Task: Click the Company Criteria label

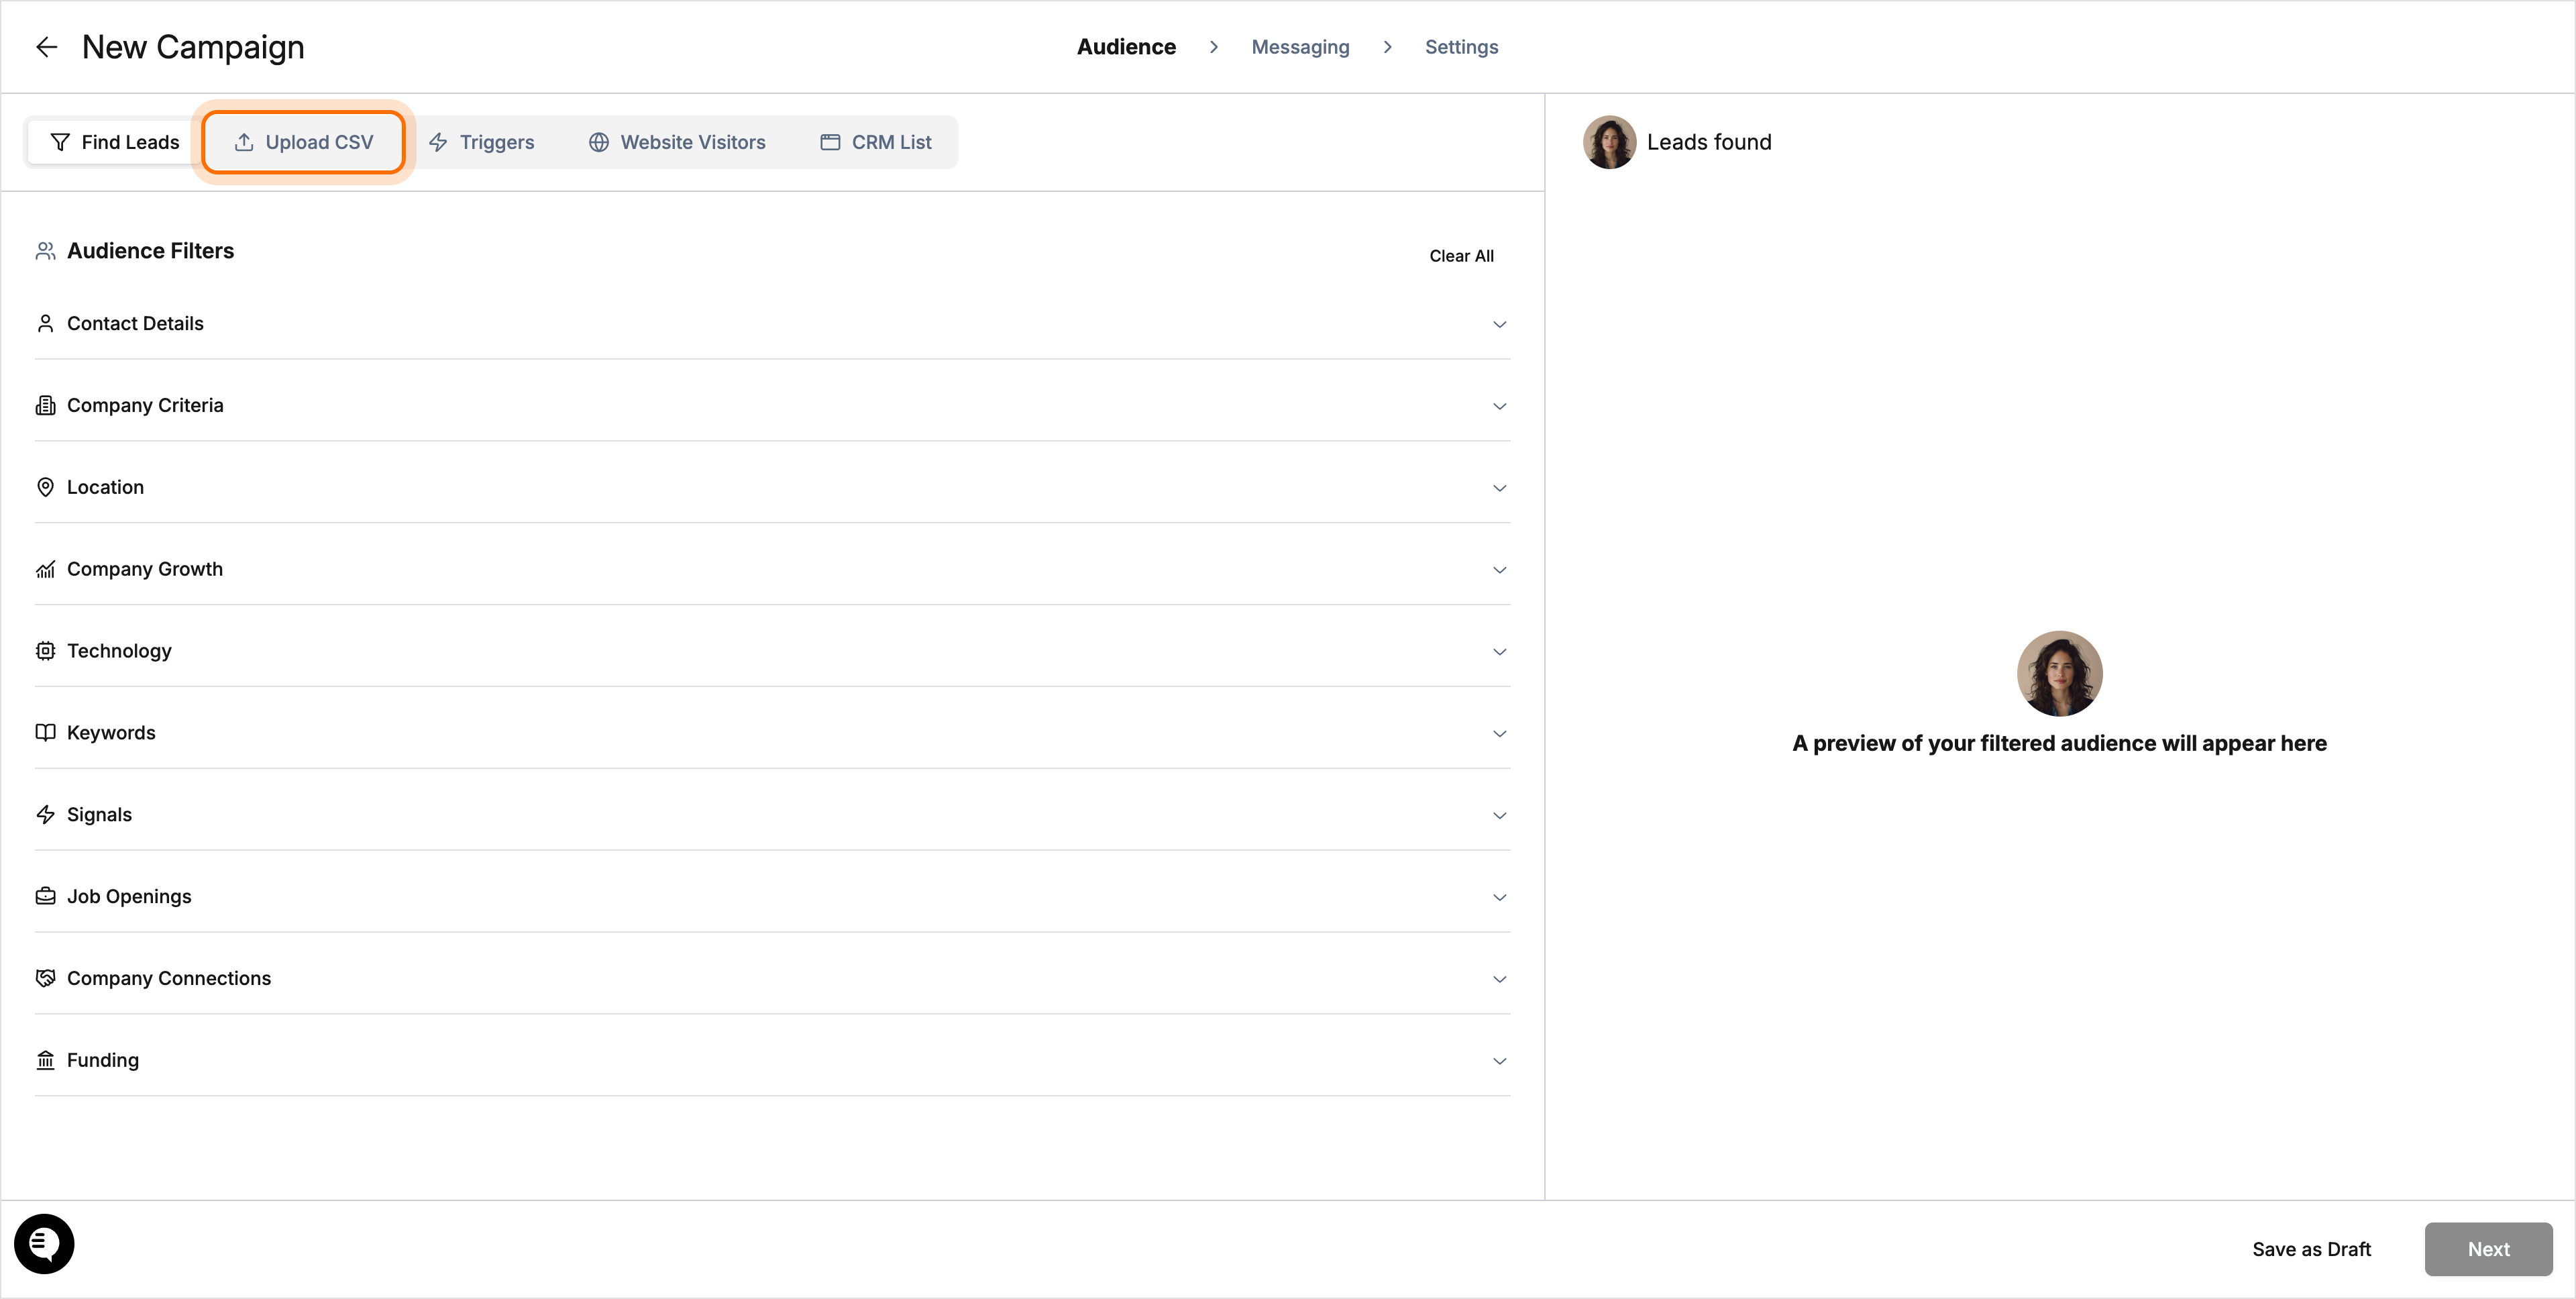Action: point(145,405)
